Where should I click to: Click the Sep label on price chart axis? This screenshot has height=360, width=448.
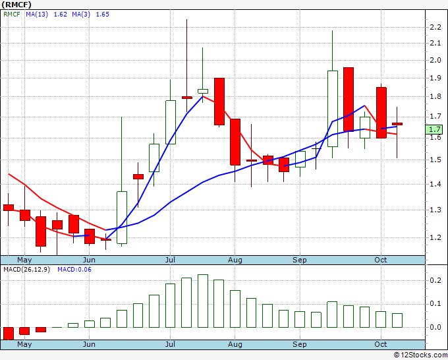[299, 260]
